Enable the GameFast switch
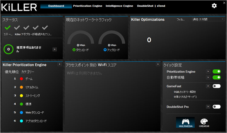The image size is (227, 133). pyautogui.click(x=217, y=86)
